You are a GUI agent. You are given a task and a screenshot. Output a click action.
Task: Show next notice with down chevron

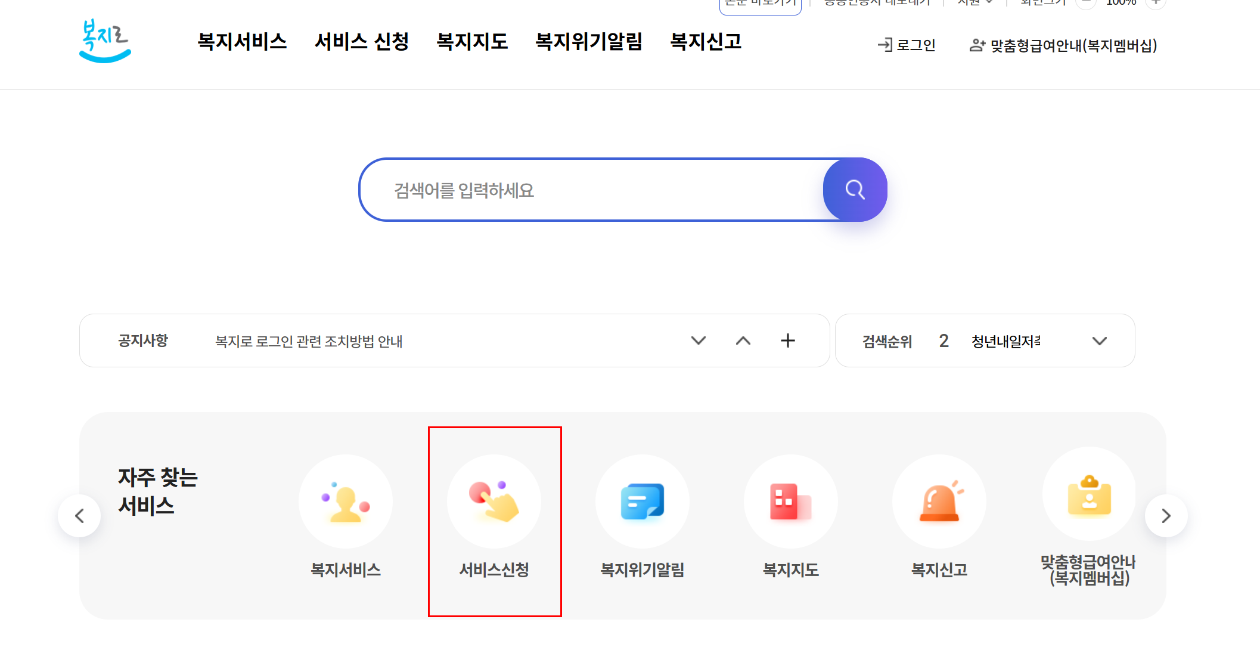pos(699,340)
